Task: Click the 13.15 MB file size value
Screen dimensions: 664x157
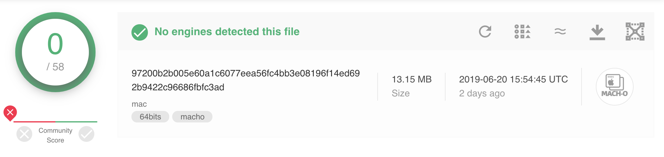Action: coord(411,79)
